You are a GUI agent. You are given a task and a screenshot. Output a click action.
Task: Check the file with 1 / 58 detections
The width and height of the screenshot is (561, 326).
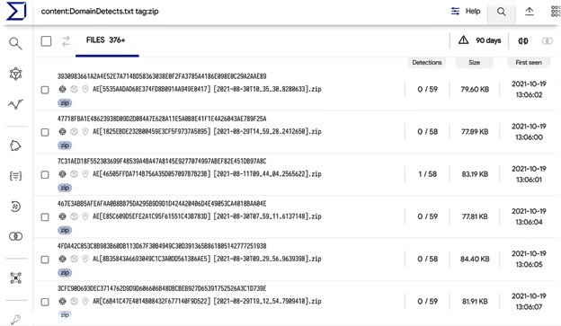[45, 175]
